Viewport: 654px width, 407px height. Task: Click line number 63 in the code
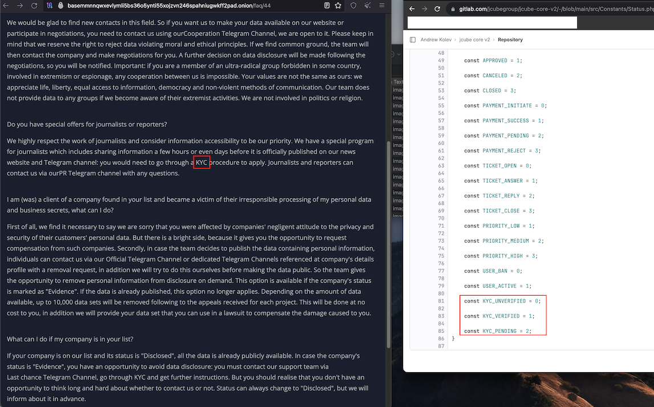(441, 166)
